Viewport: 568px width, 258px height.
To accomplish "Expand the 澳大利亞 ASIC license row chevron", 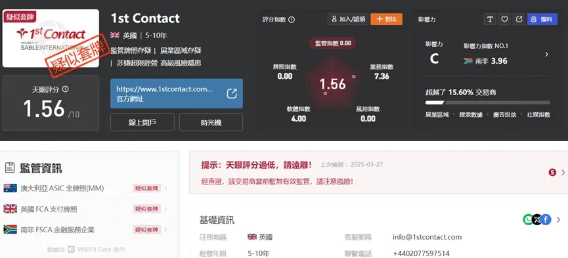I will 165,188.
